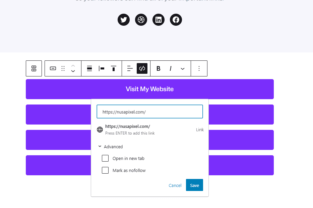Click the Twitter social icon
Image resolution: width=313 pixels, height=208 pixels.
pyautogui.click(x=124, y=20)
